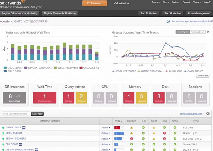Click the Apply Filter button
This screenshot has width=213, height=151.
[x=37, y=114]
